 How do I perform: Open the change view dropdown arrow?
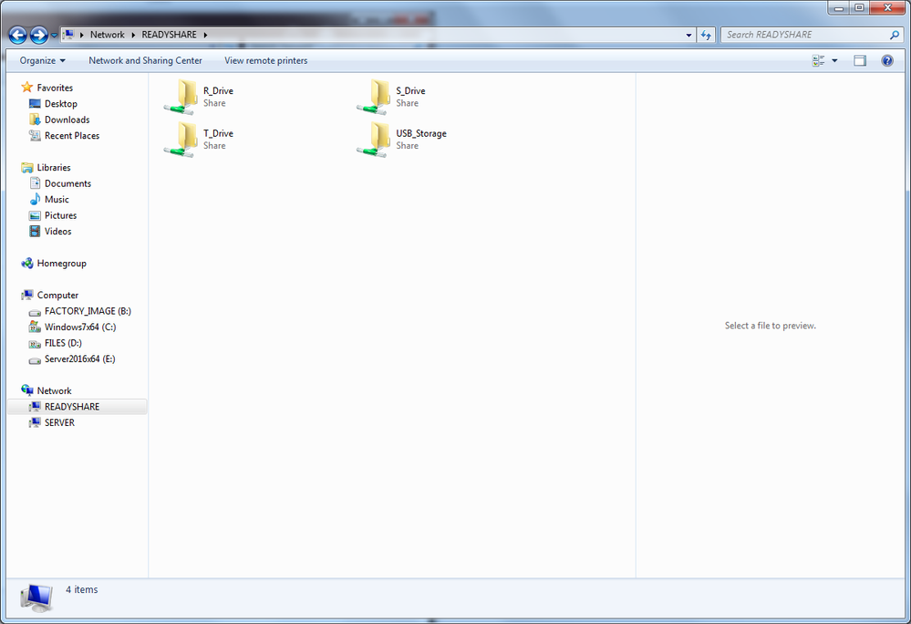833,59
